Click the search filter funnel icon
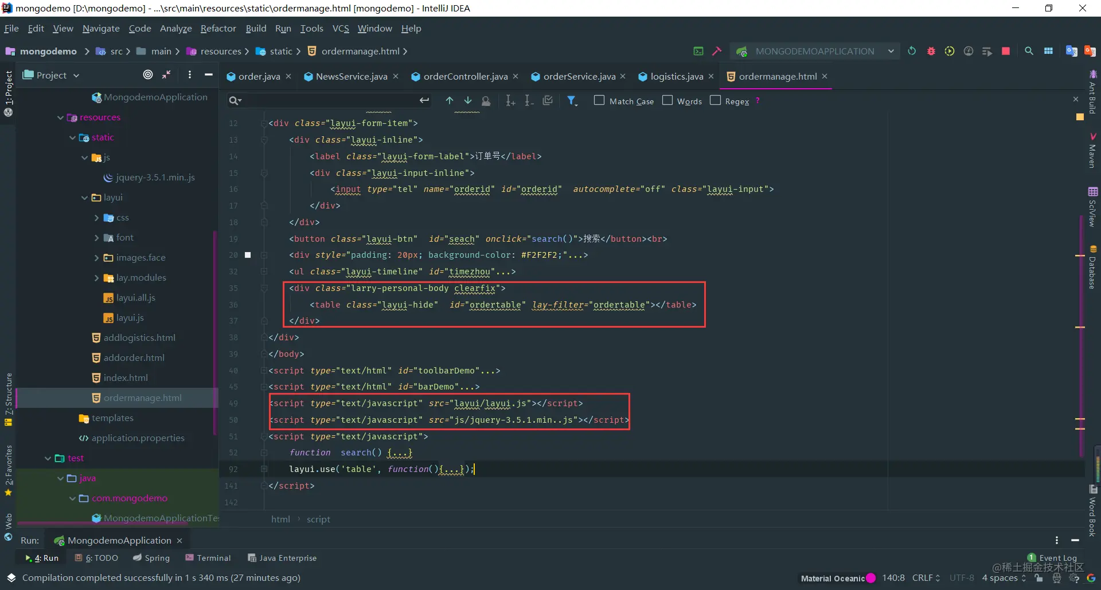The width and height of the screenshot is (1101, 590). (572, 101)
